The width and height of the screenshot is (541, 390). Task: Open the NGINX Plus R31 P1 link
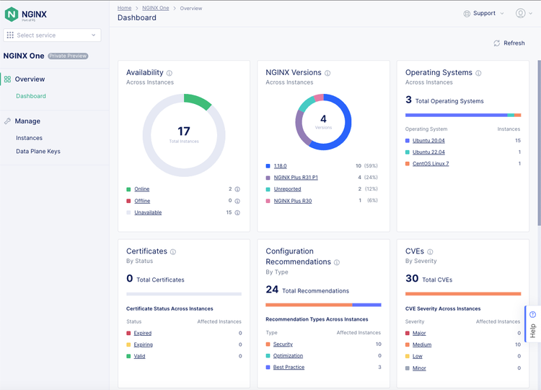coord(296,178)
